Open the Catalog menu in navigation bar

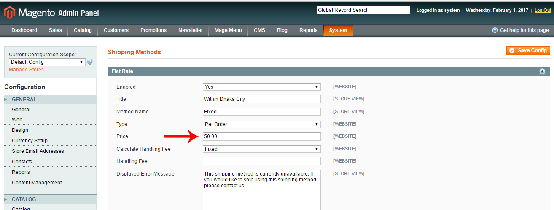(x=83, y=30)
